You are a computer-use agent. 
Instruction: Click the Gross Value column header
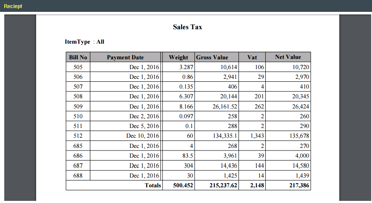click(212, 57)
